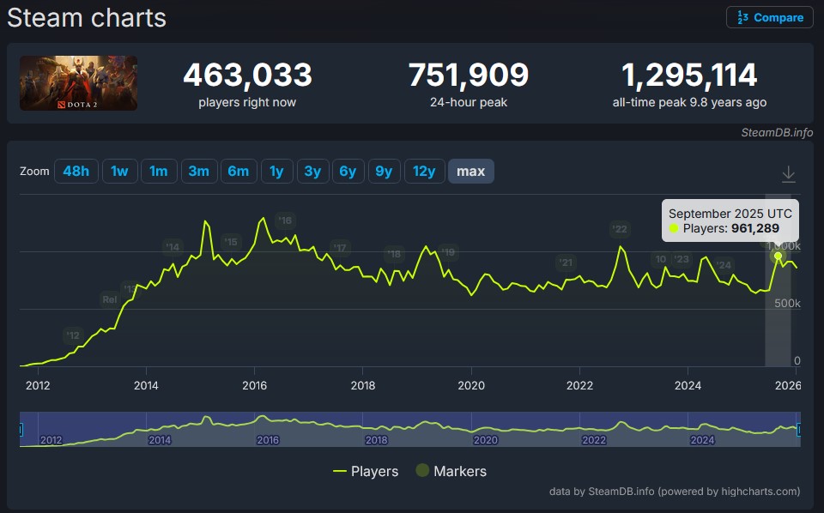
Task: Click the '16 chart marker
Action: pyautogui.click(x=285, y=220)
